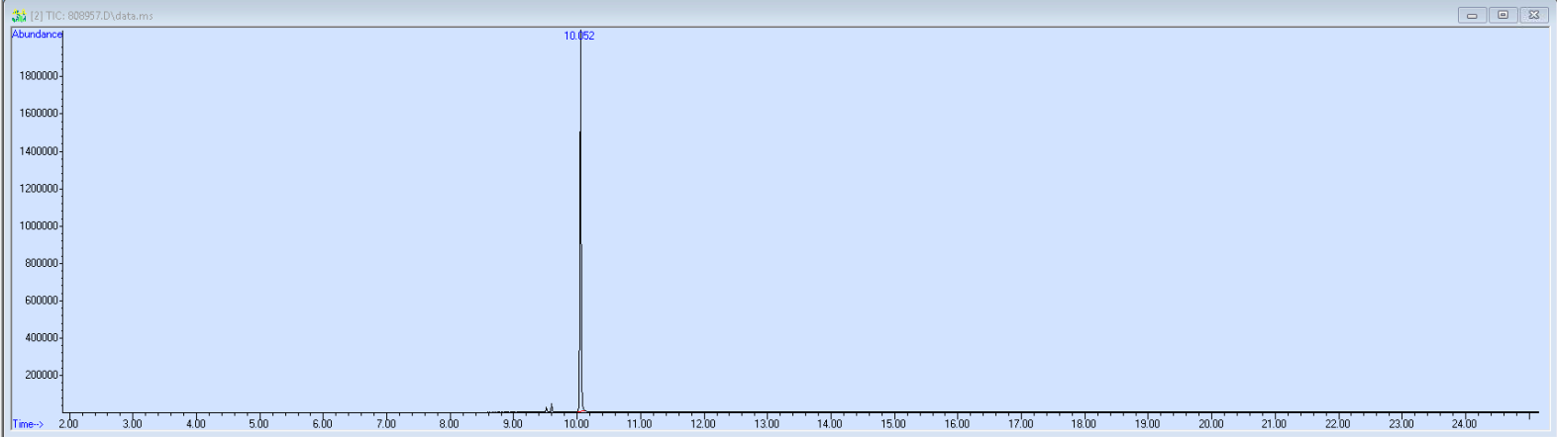The height and width of the screenshot is (437, 1557).
Task: Click the TIC window icon in title bar
Action: (18, 15)
